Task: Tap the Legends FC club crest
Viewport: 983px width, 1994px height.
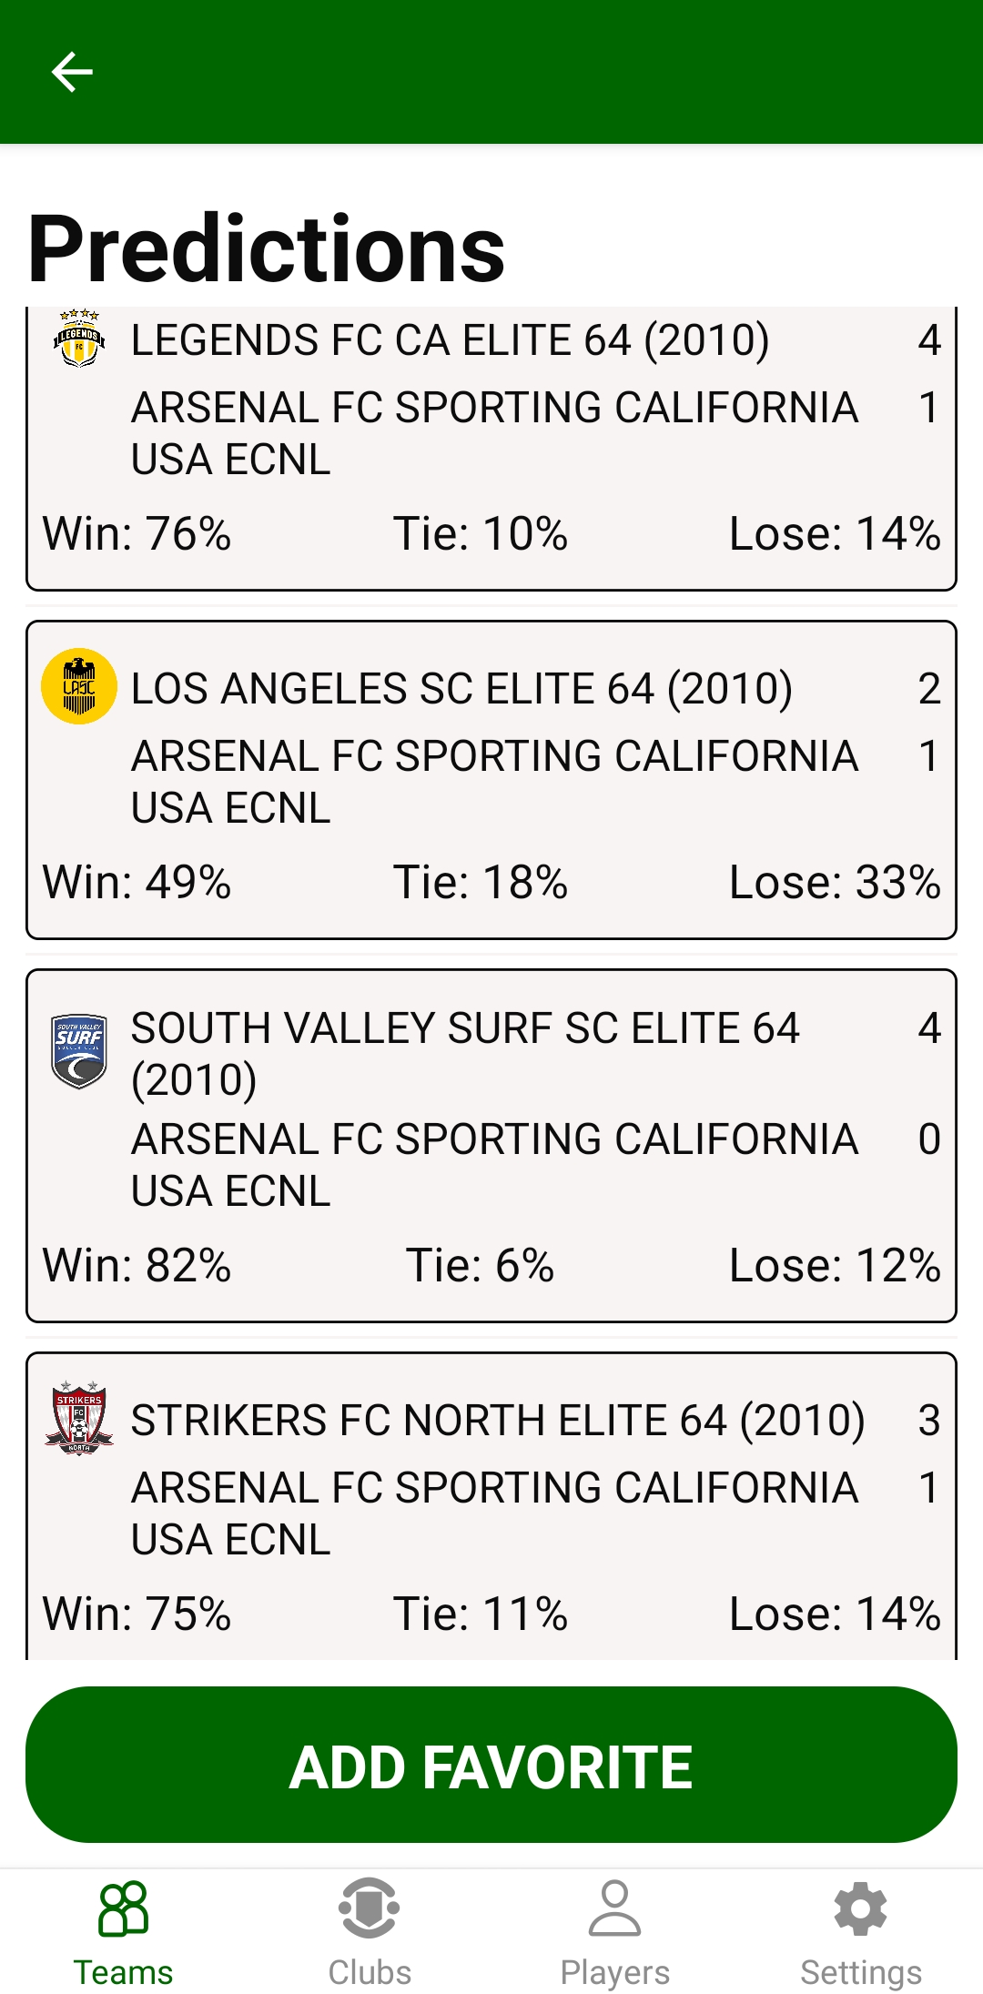Action: coord(79,339)
